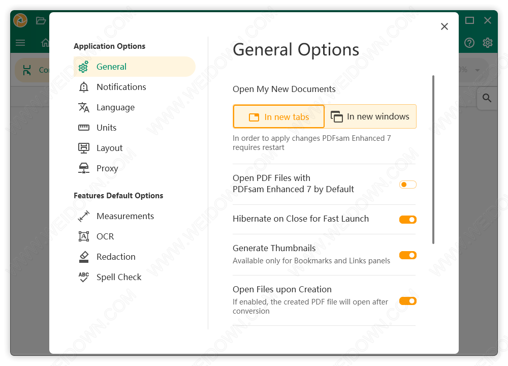
Task: Toggle Open PDF Files with PDFsam by Default
Action: tap(407, 185)
